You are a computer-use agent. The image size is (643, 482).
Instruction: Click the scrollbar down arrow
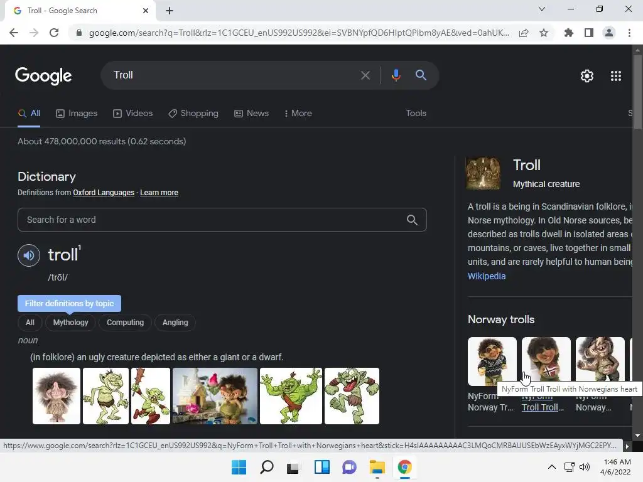637,436
